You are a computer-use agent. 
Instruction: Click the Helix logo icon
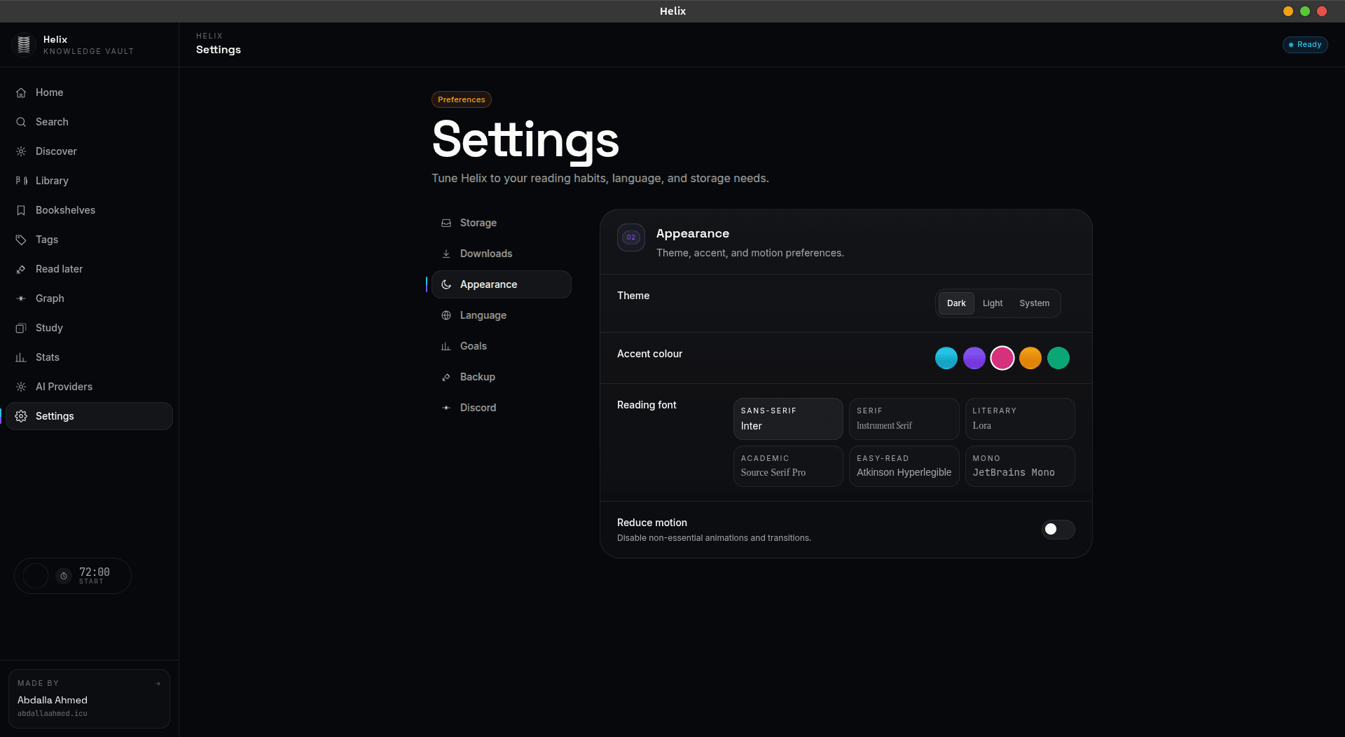[x=24, y=45]
